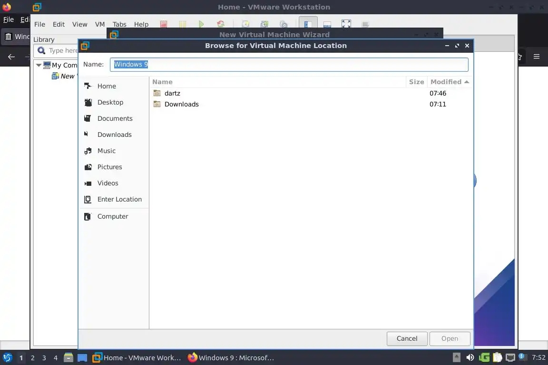
Task: Go to Documents in the places sidebar
Action: 114,118
